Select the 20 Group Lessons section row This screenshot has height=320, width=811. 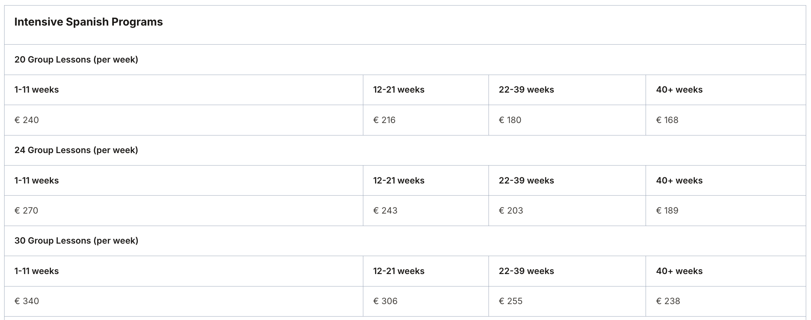(76, 60)
